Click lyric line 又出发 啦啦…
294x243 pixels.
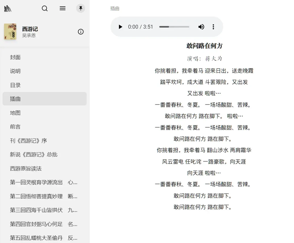coord(204,93)
